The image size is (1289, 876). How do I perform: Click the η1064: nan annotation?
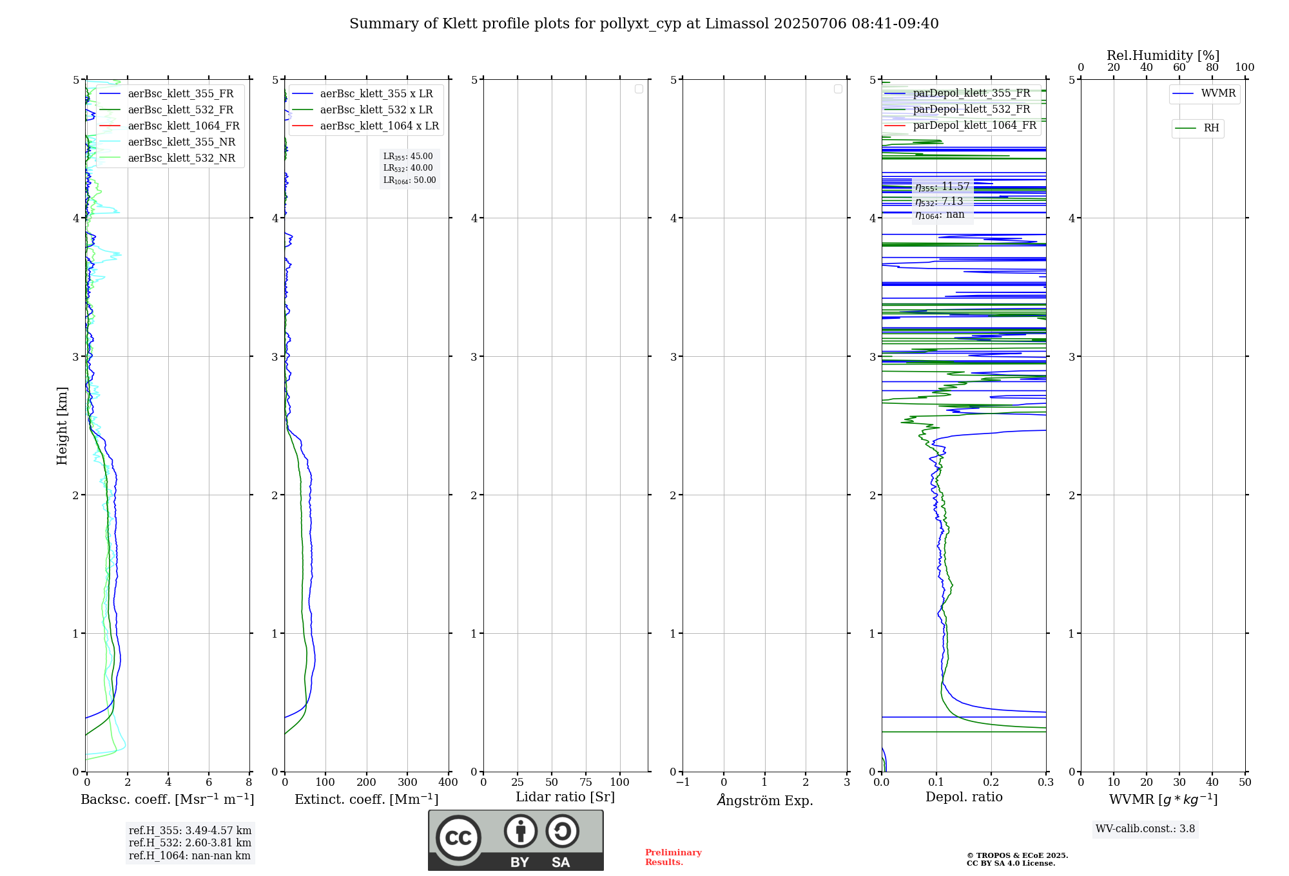tap(940, 215)
